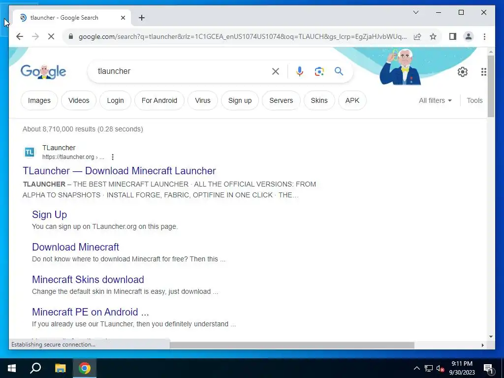This screenshot has height=378, width=504.
Task: Open Google quick settings gear
Action: tap(463, 72)
